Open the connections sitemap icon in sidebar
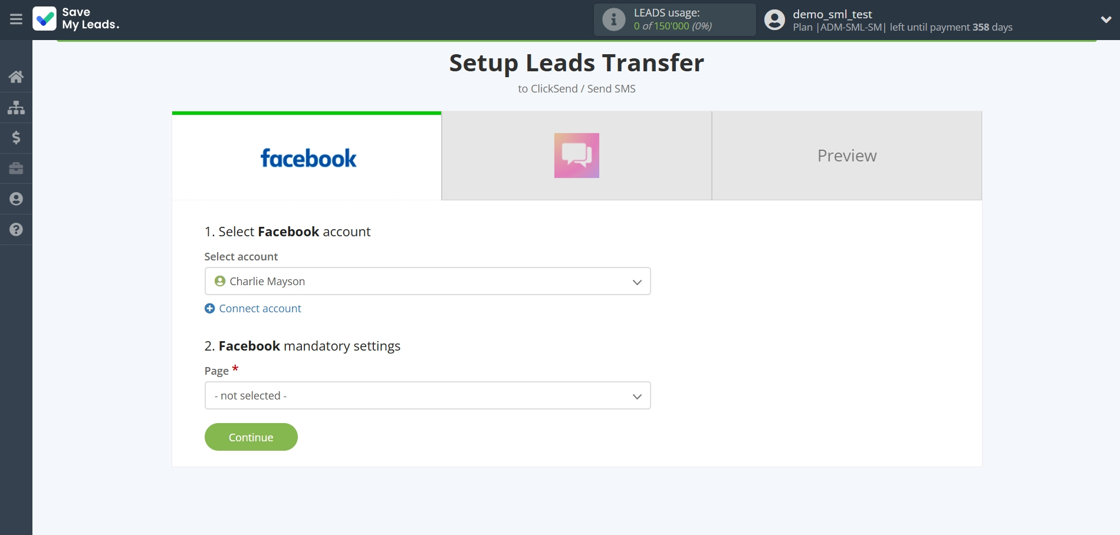 [x=16, y=107]
